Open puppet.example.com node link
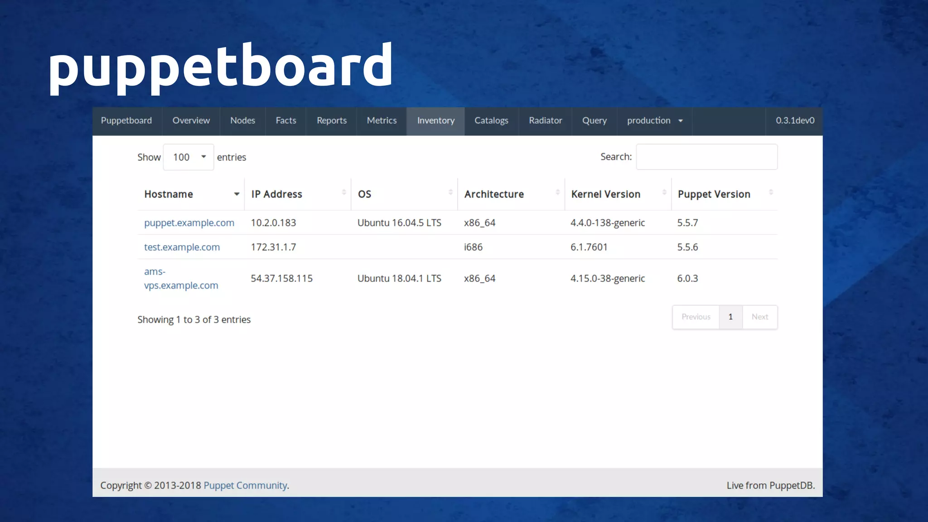The width and height of the screenshot is (928, 522). (189, 223)
